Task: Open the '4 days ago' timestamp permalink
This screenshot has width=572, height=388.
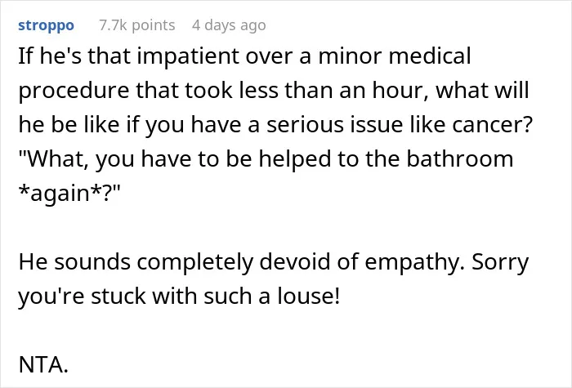Action: click(x=229, y=25)
